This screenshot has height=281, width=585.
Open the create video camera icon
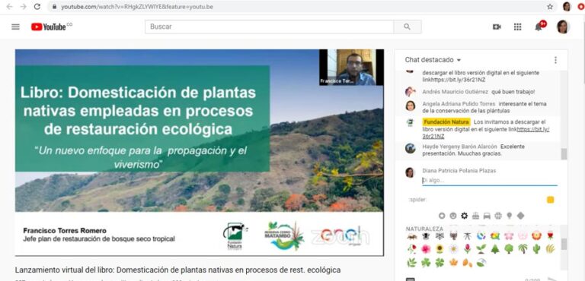[x=497, y=27]
